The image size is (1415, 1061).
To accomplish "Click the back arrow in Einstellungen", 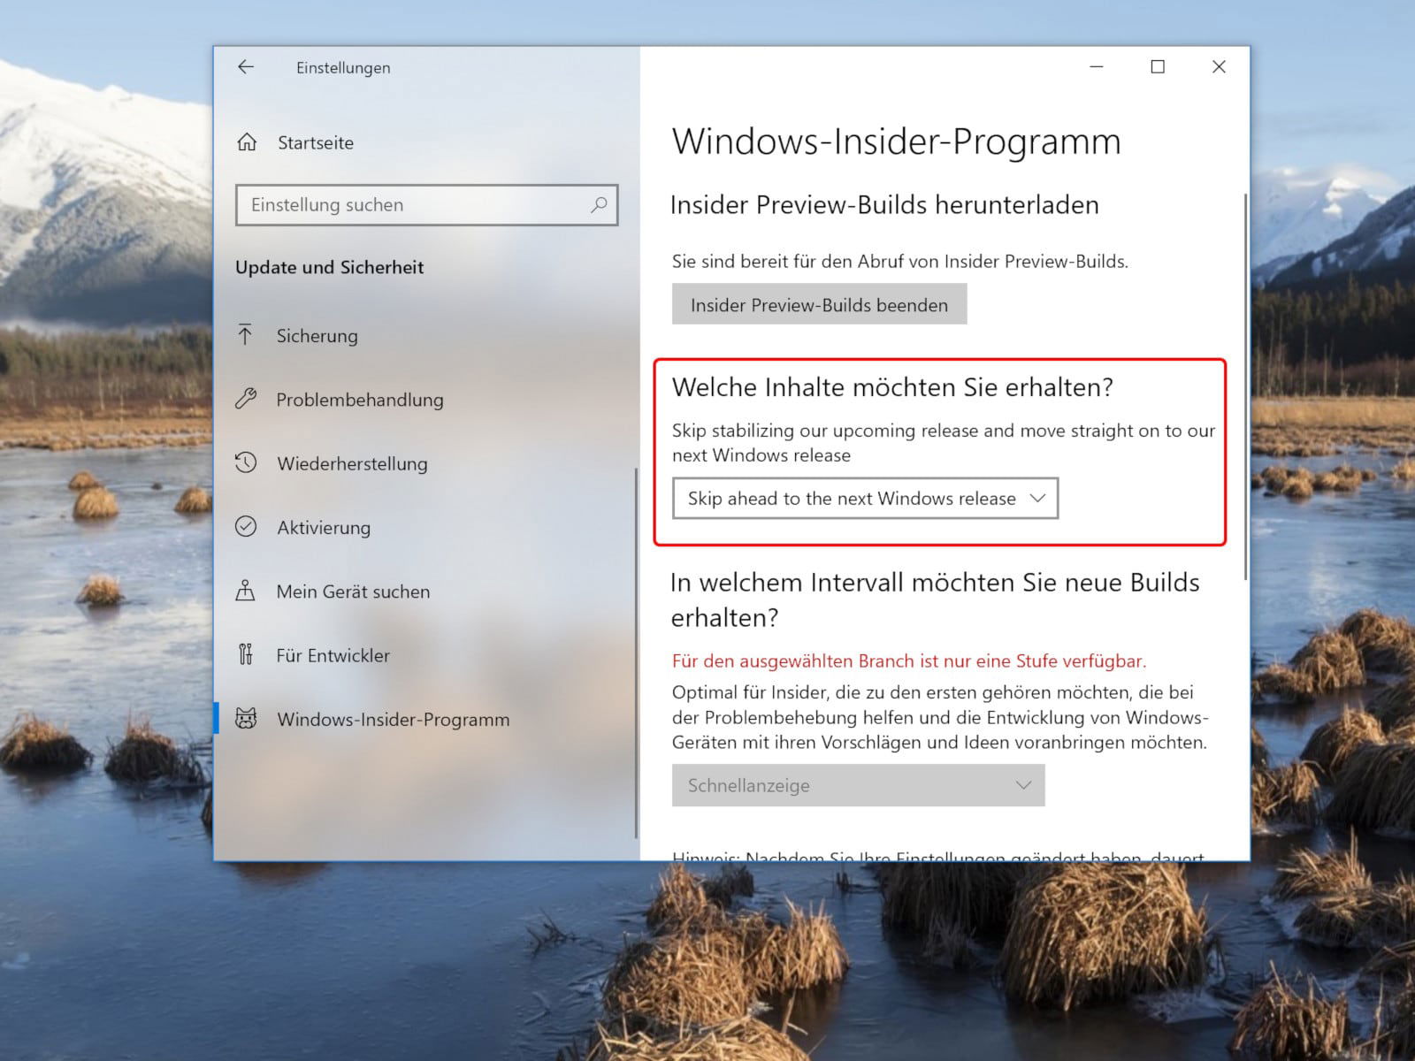I will click(x=246, y=67).
